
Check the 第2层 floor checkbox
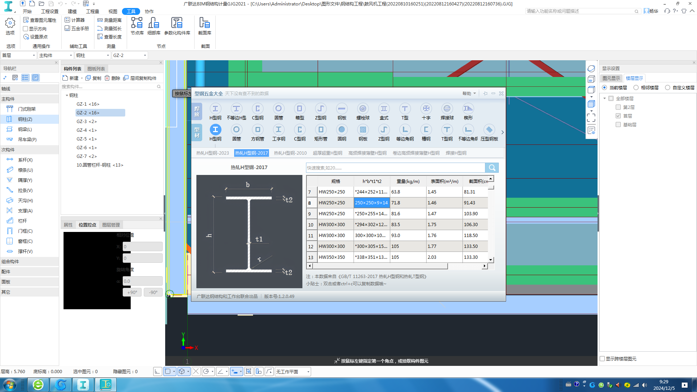coord(618,107)
